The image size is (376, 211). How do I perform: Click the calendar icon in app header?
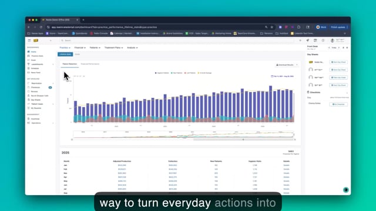point(315,40)
